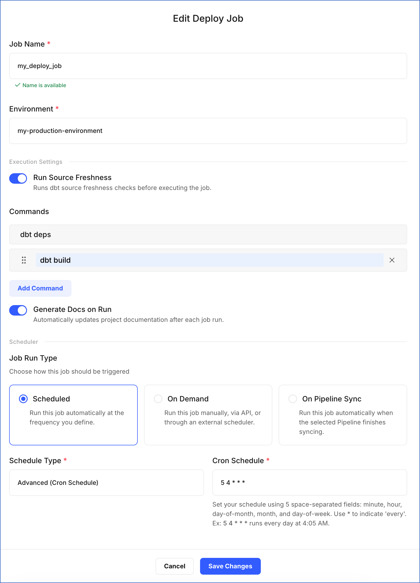Click the Scheduler section label
The height and width of the screenshot is (583, 420).
coord(24,342)
